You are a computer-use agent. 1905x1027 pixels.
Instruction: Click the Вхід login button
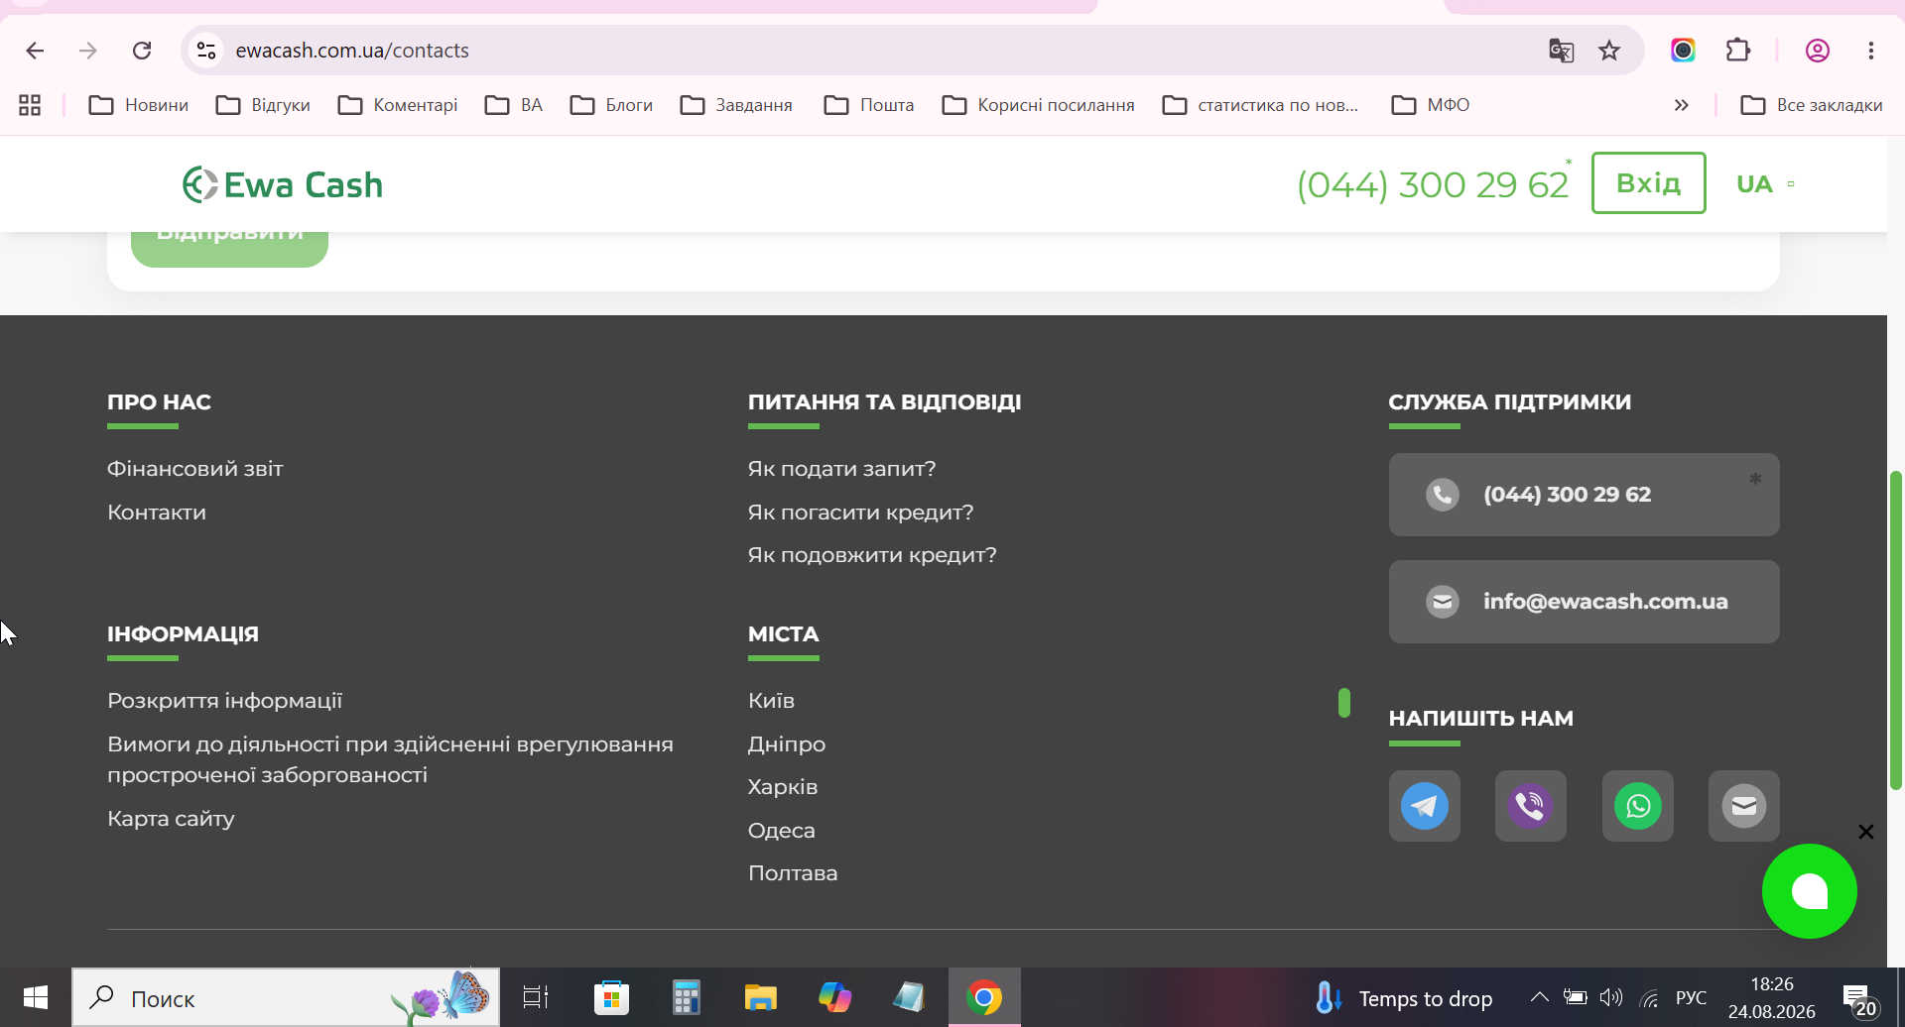[1648, 183]
